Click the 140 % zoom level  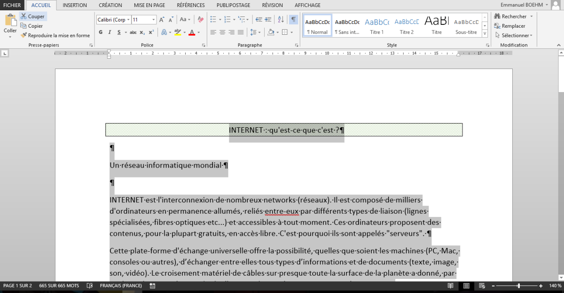555,285
